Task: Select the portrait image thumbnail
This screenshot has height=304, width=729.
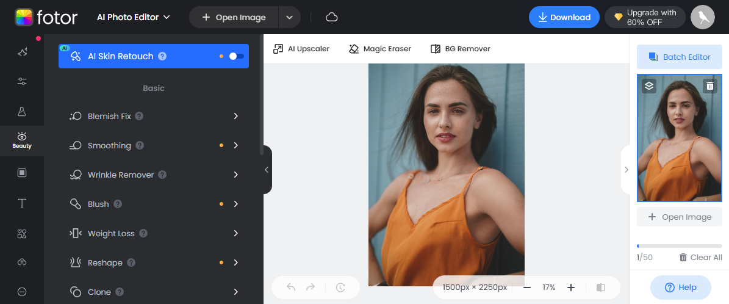Action: coord(679,138)
